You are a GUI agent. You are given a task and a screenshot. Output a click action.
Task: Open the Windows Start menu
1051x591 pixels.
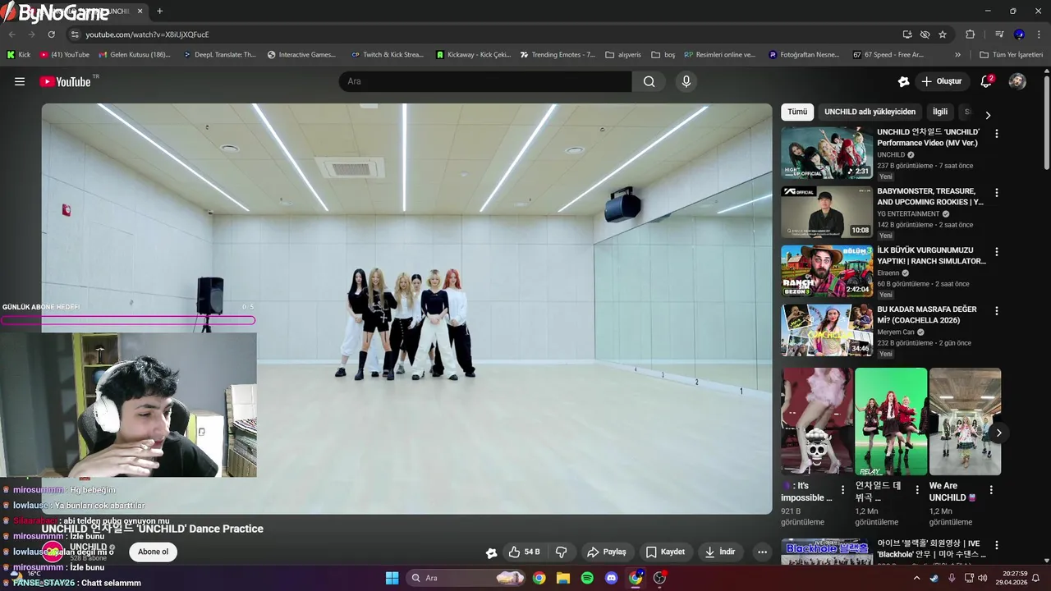click(x=392, y=578)
